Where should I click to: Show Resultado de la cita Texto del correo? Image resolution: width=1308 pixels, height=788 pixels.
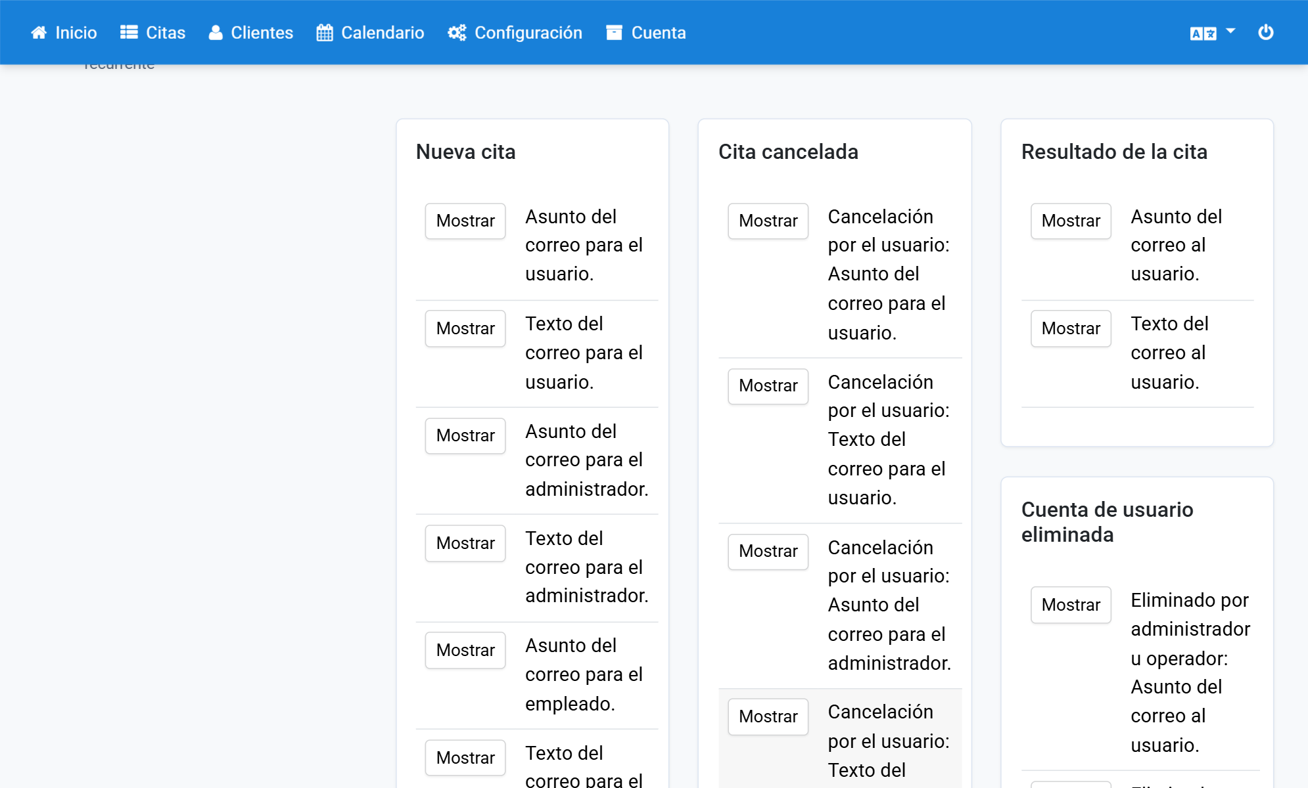click(x=1071, y=328)
